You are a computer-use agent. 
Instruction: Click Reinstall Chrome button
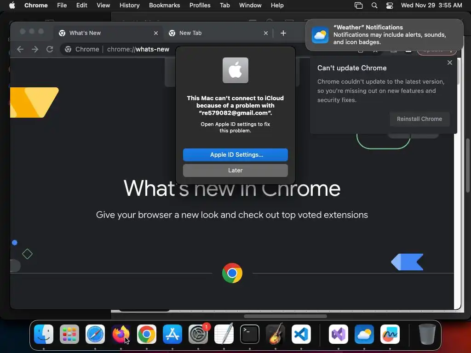click(419, 119)
